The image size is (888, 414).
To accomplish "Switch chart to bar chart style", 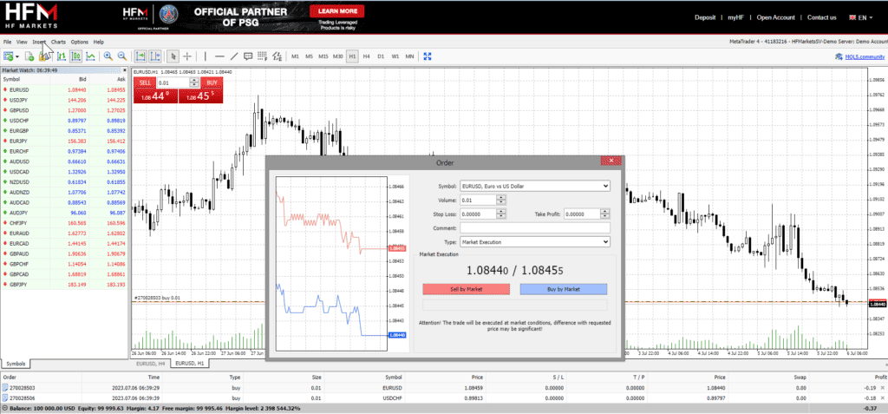I will point(62,56).
